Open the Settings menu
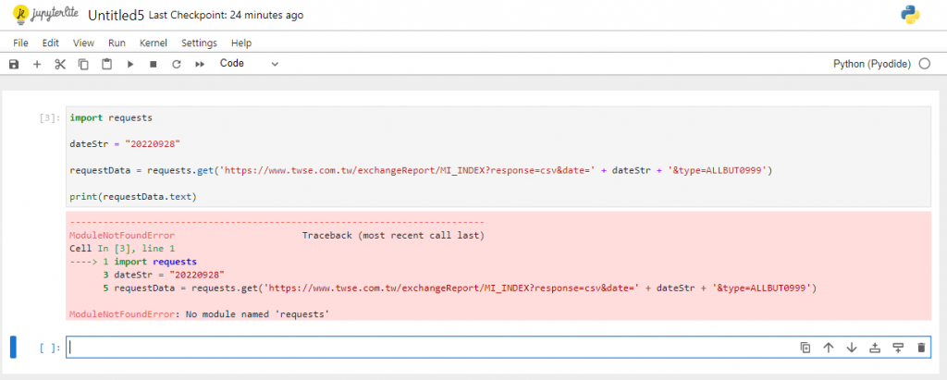947x380 pixels. 199,43
